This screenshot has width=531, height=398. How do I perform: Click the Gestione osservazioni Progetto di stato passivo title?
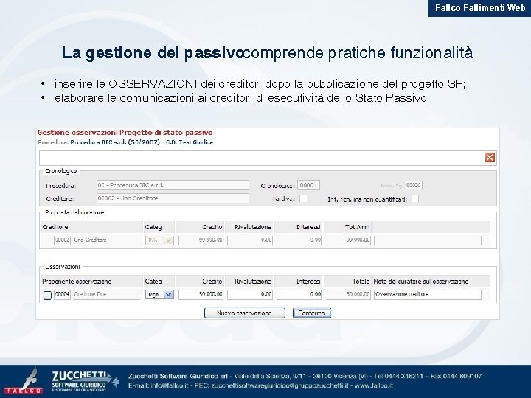click(x=125, y=133)
